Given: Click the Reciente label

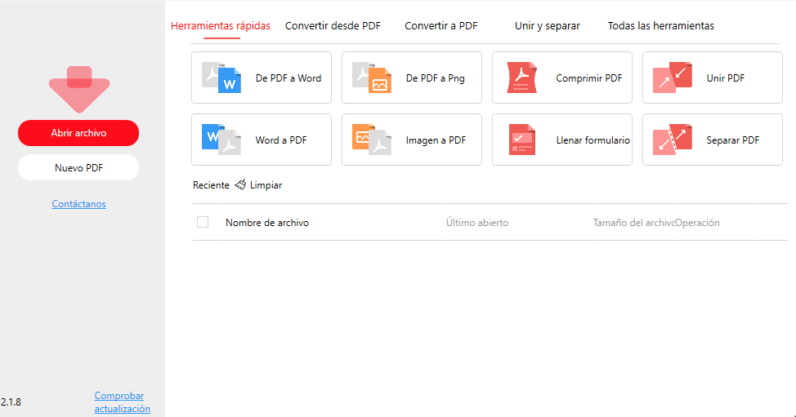Looking at the screenshot, I should (x=211, y=185).
